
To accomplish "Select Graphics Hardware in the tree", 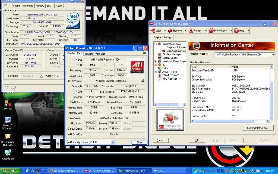I will (176, 51).
